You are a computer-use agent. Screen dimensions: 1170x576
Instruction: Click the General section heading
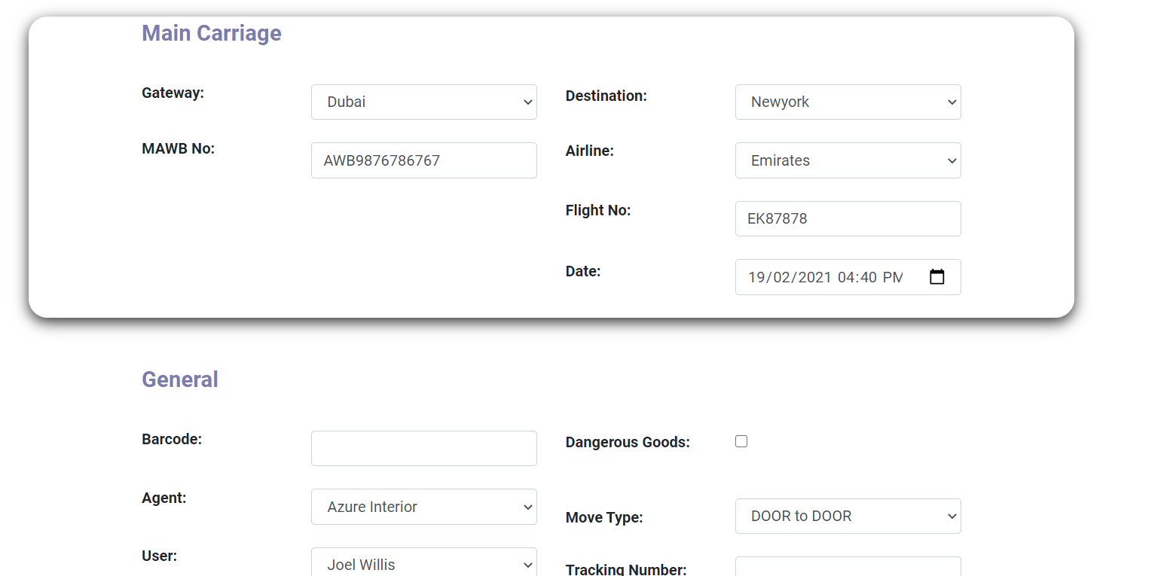point(180,379)
